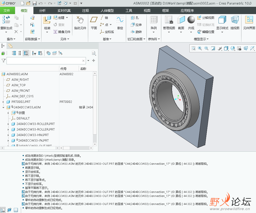Undo the last action
The image size is (256, 213).
point(40,3)
